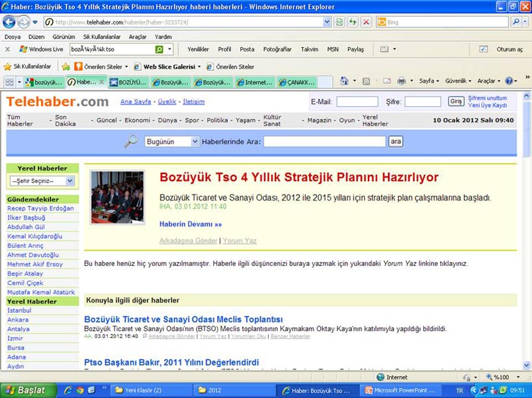Open the Sayfa toolbar menu
Viewport: 532px width, 398px height.
click(x=429, y=81)
